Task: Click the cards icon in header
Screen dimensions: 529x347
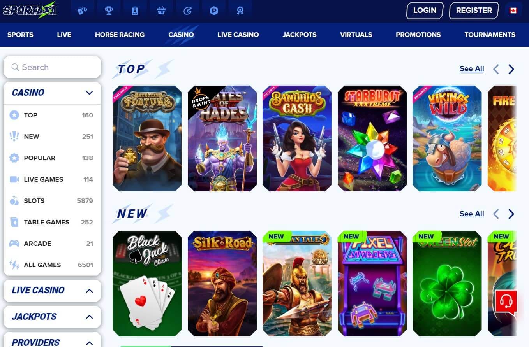Action: pyautogui.click(x=82, y=11)
